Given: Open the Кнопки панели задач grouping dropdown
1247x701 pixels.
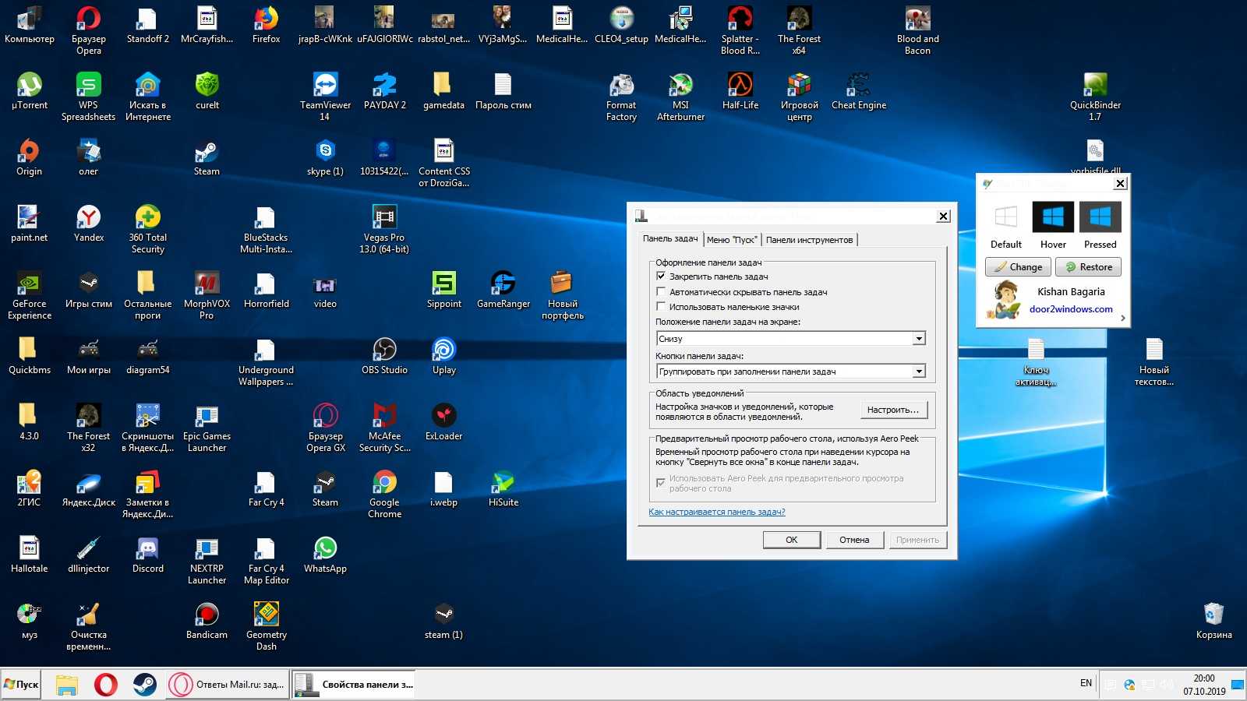Looking at the screenshot, I should (x=919, y=371).
